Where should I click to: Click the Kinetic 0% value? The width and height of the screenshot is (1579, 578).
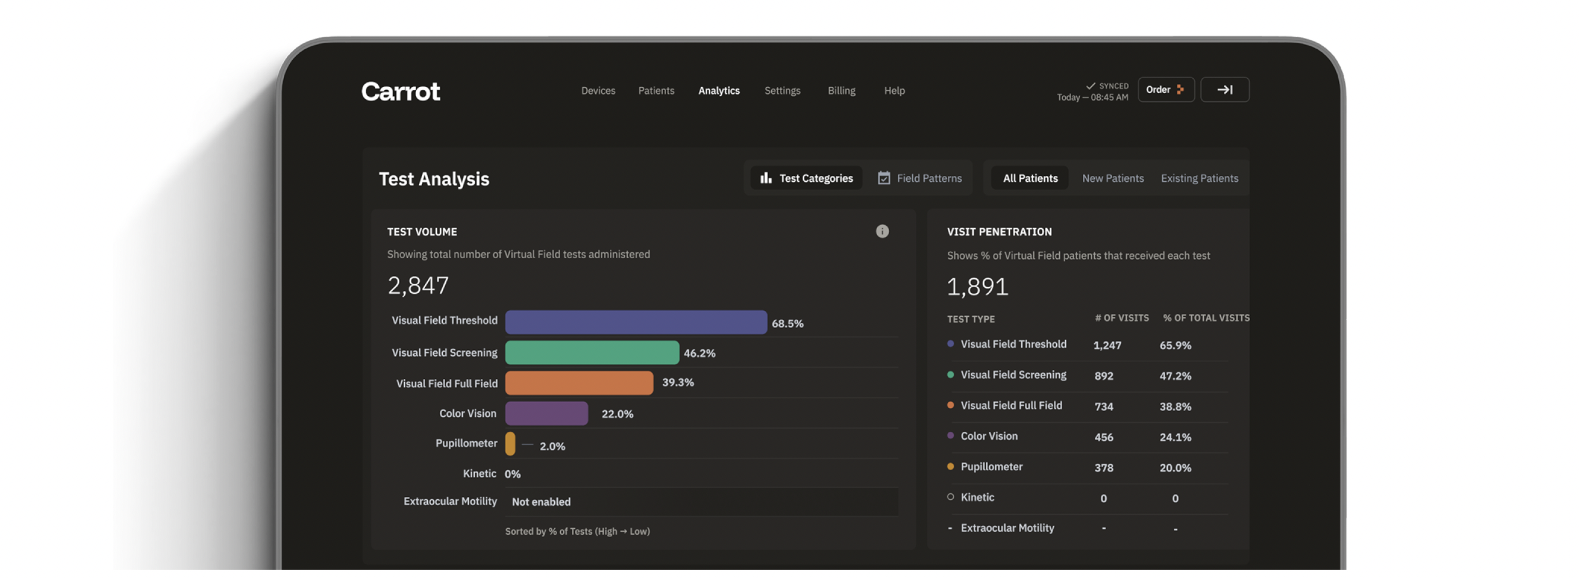pos(513,474)
